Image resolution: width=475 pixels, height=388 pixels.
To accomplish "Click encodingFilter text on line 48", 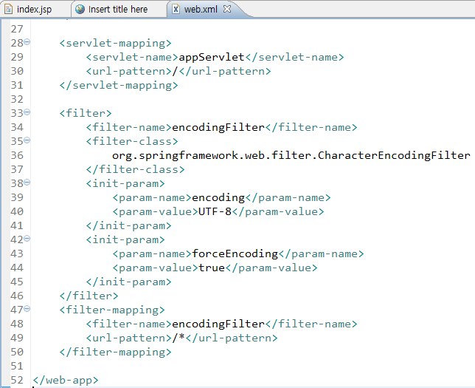I will point(218,324).
